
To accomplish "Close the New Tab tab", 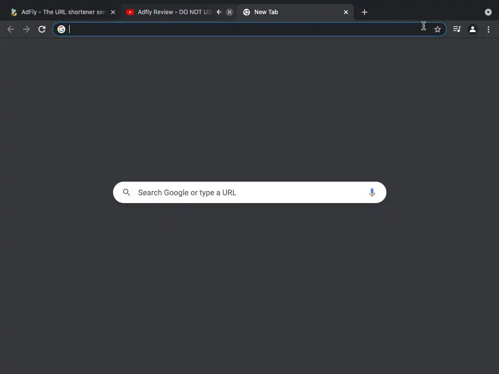I will [x=346, y=12].
